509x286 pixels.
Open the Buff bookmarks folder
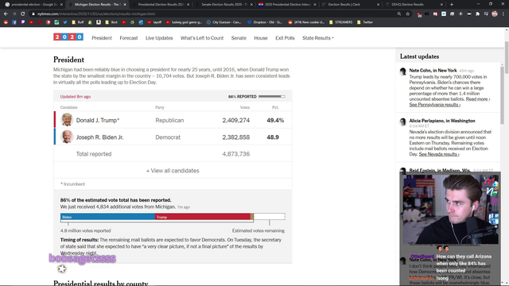tap(78, 22)
